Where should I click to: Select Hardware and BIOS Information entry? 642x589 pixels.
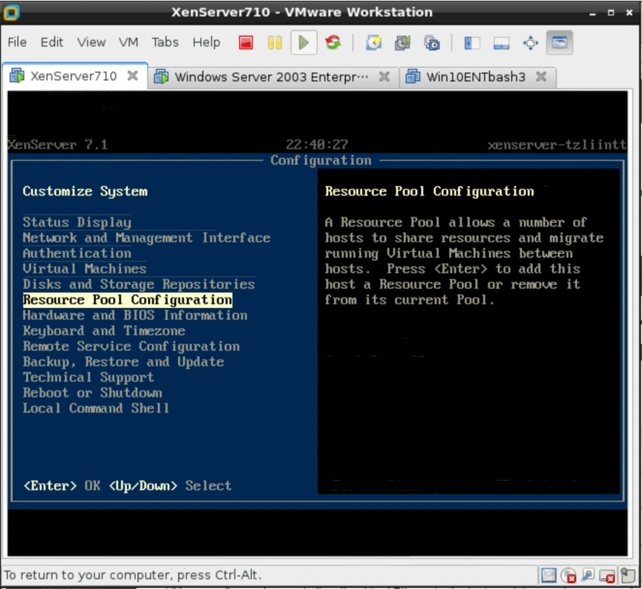(135, 316)
